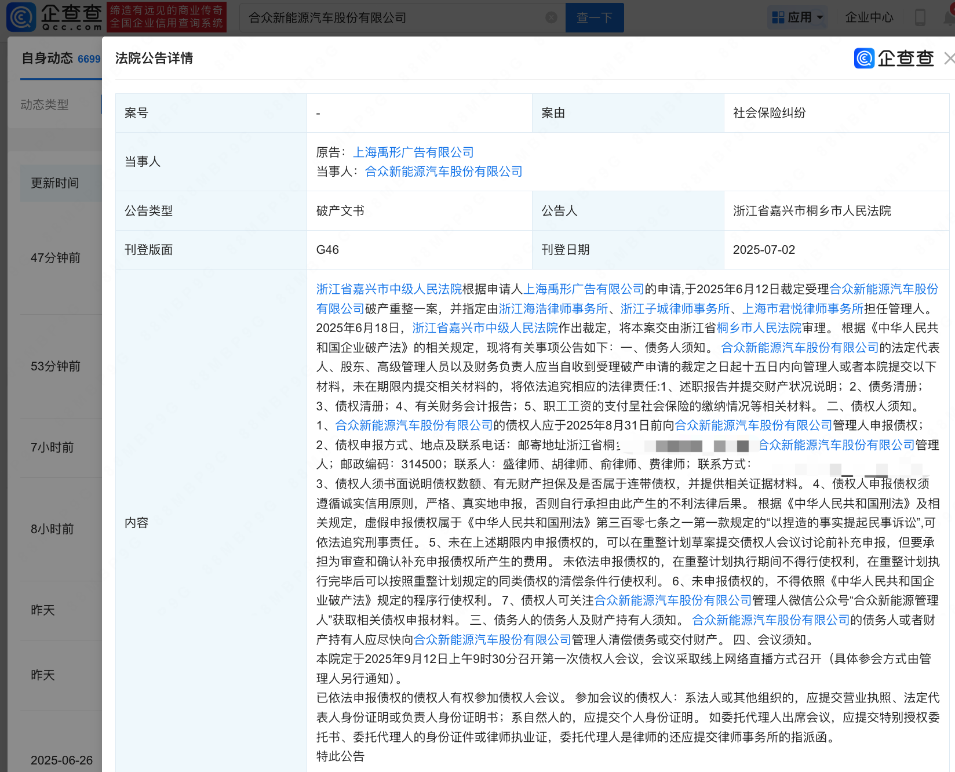Click the 法院公告详情 panel title
955x772 pixels.
154,58
